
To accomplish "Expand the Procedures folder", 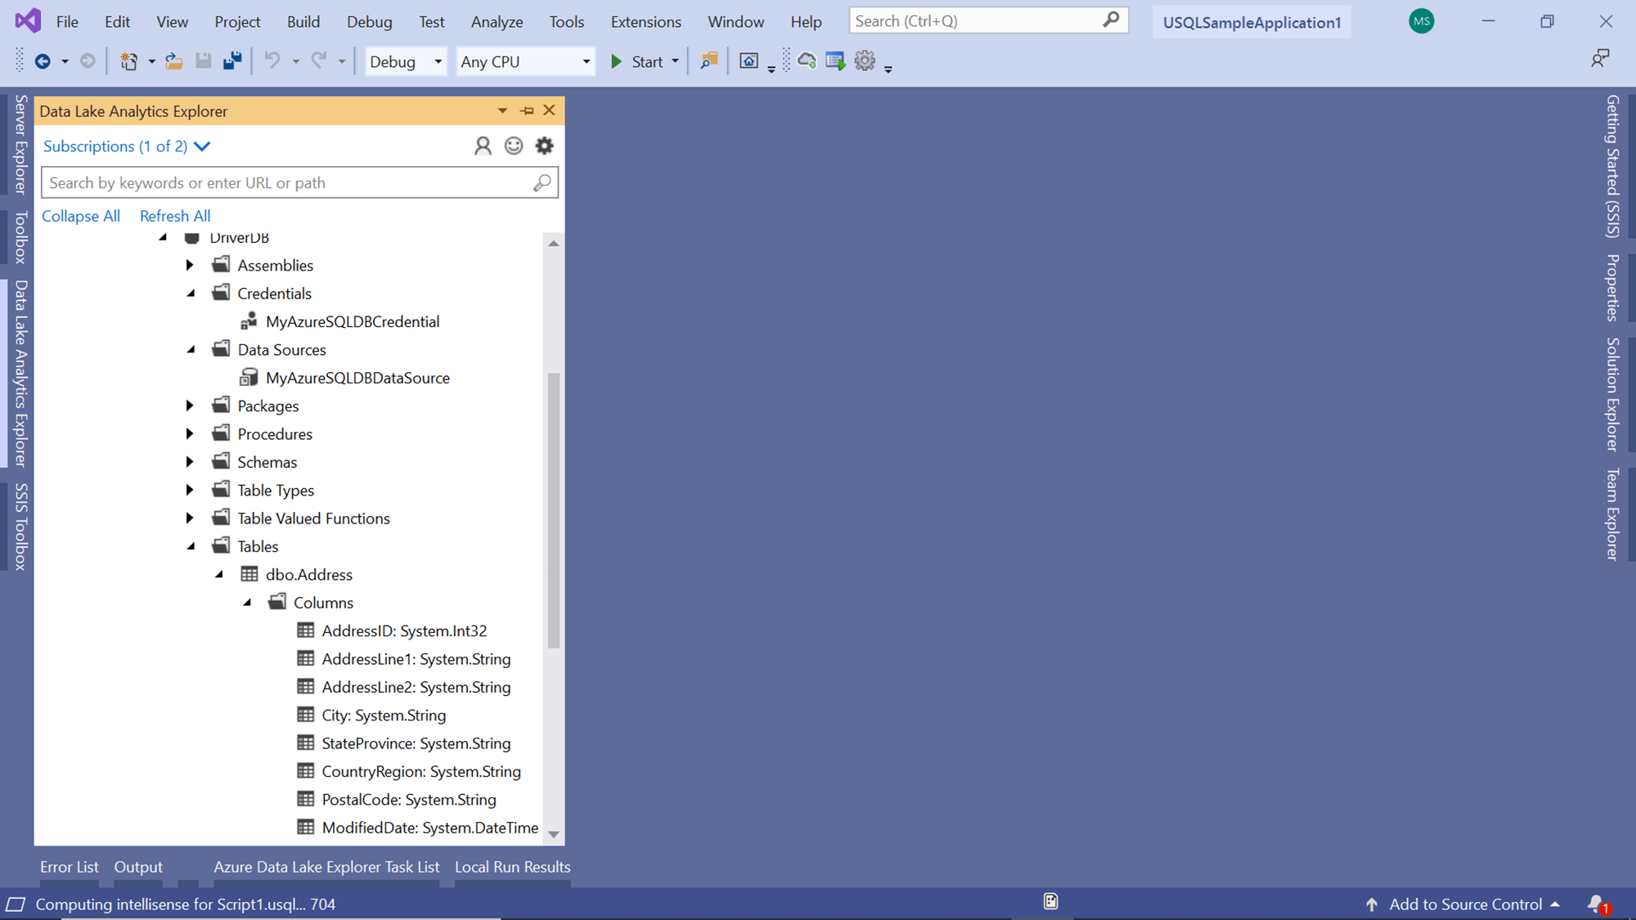I will coord(190,433).
